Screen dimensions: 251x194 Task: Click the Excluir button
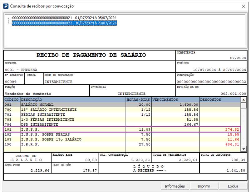[x=233, y=186]
